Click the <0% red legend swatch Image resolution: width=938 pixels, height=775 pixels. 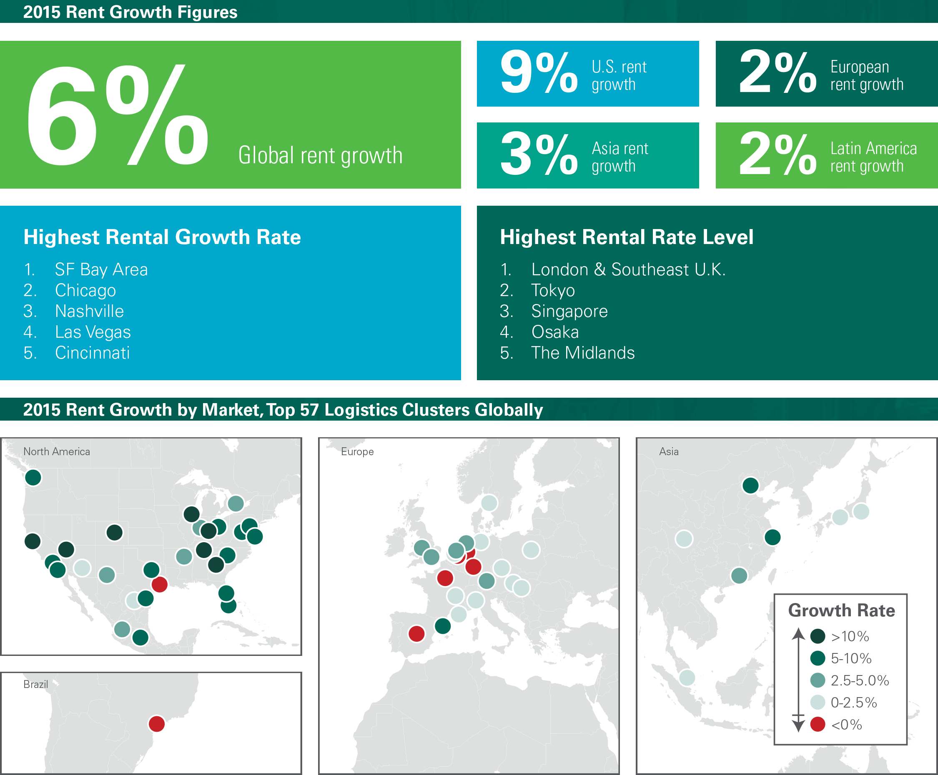(x=818, y=724)
